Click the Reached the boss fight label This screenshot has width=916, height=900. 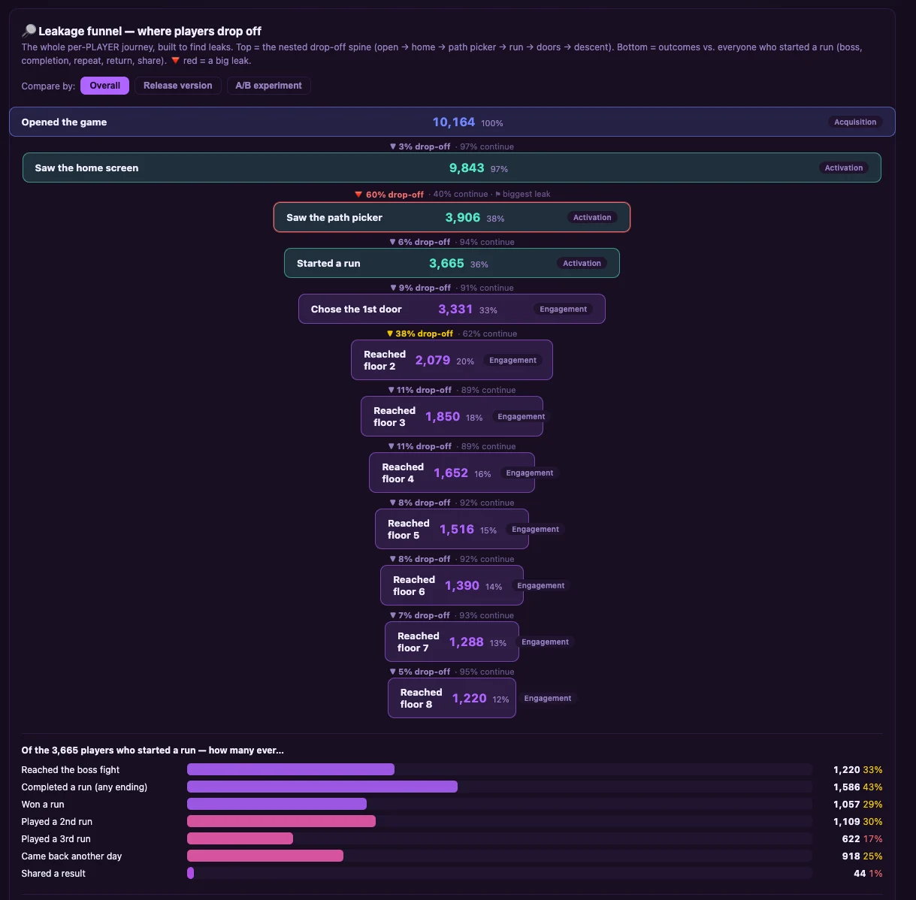(x=71, y=769)
